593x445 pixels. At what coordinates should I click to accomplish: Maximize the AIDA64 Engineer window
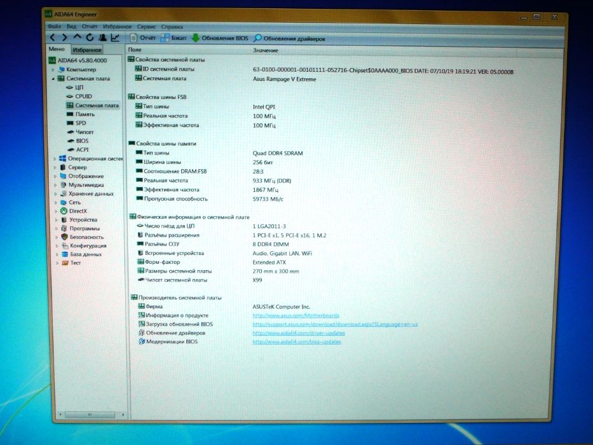pos(536,17)
